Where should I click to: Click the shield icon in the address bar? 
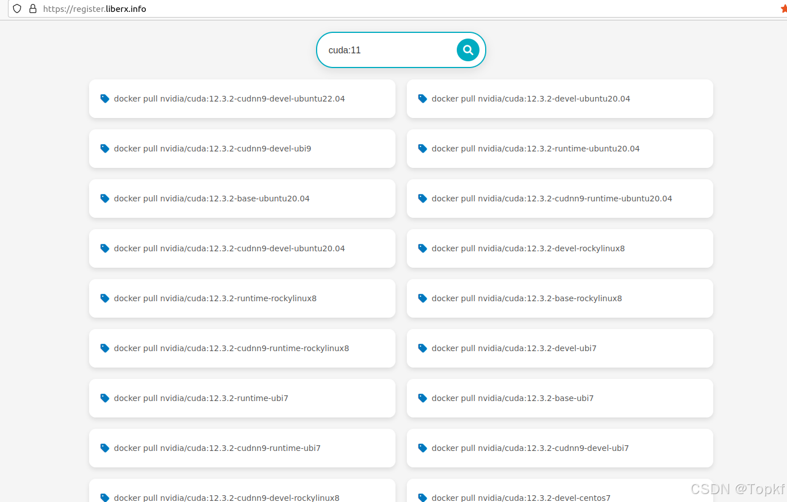[16, 9]
